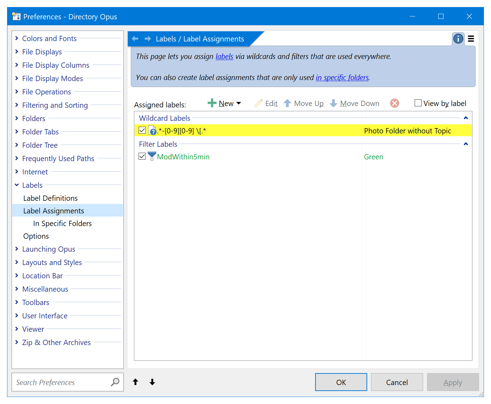
Task: Click the previous result up arrow
Action: (135, 382)
